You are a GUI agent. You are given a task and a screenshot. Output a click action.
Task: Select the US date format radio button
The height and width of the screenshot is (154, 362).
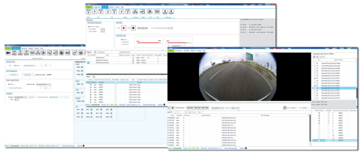[x=9, y=65]
